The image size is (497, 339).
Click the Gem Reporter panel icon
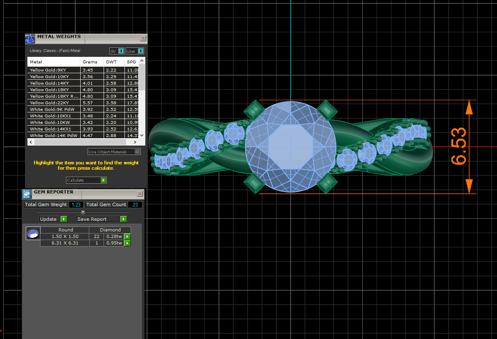(27, 194)
